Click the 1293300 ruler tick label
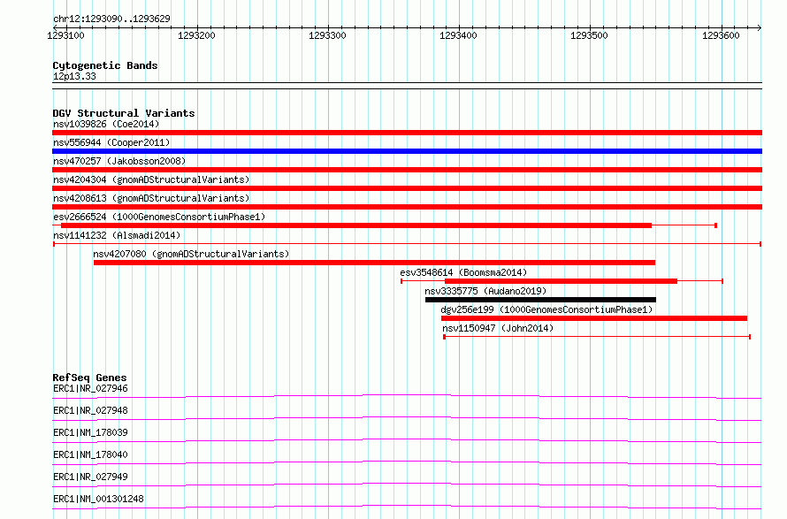 coord(327,35)
